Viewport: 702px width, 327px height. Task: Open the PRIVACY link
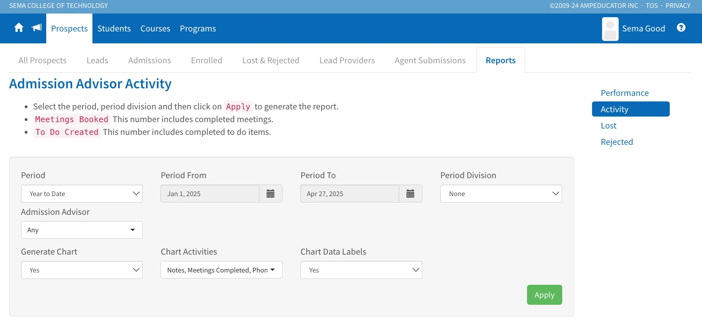[678, 6]
